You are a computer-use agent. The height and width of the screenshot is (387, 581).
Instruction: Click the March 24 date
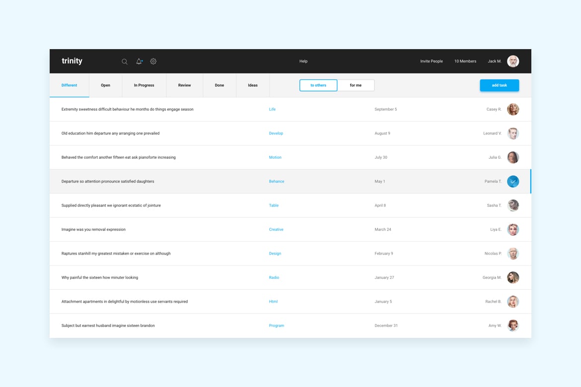[x=383, y=230]
